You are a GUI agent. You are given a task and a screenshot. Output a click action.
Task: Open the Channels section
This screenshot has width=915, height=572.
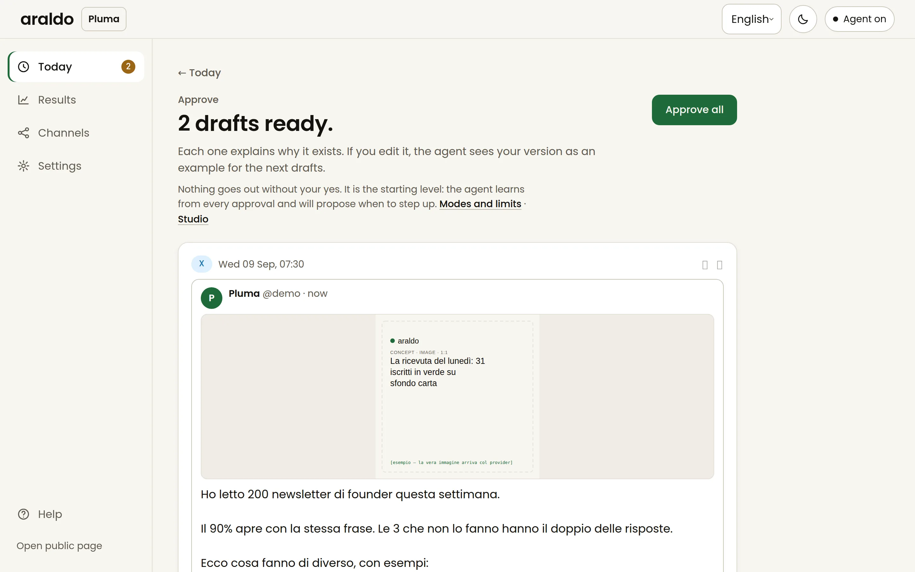76,133
